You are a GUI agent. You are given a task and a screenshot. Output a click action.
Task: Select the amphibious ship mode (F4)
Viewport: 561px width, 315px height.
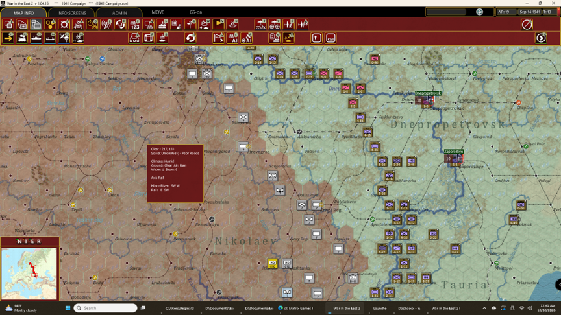tap(50, 38)
